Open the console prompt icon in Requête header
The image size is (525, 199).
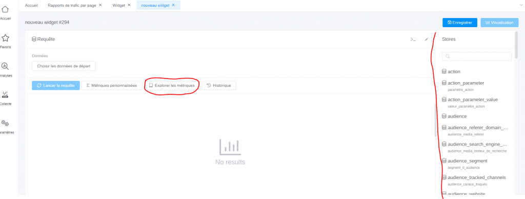click(x=413, y=39)
